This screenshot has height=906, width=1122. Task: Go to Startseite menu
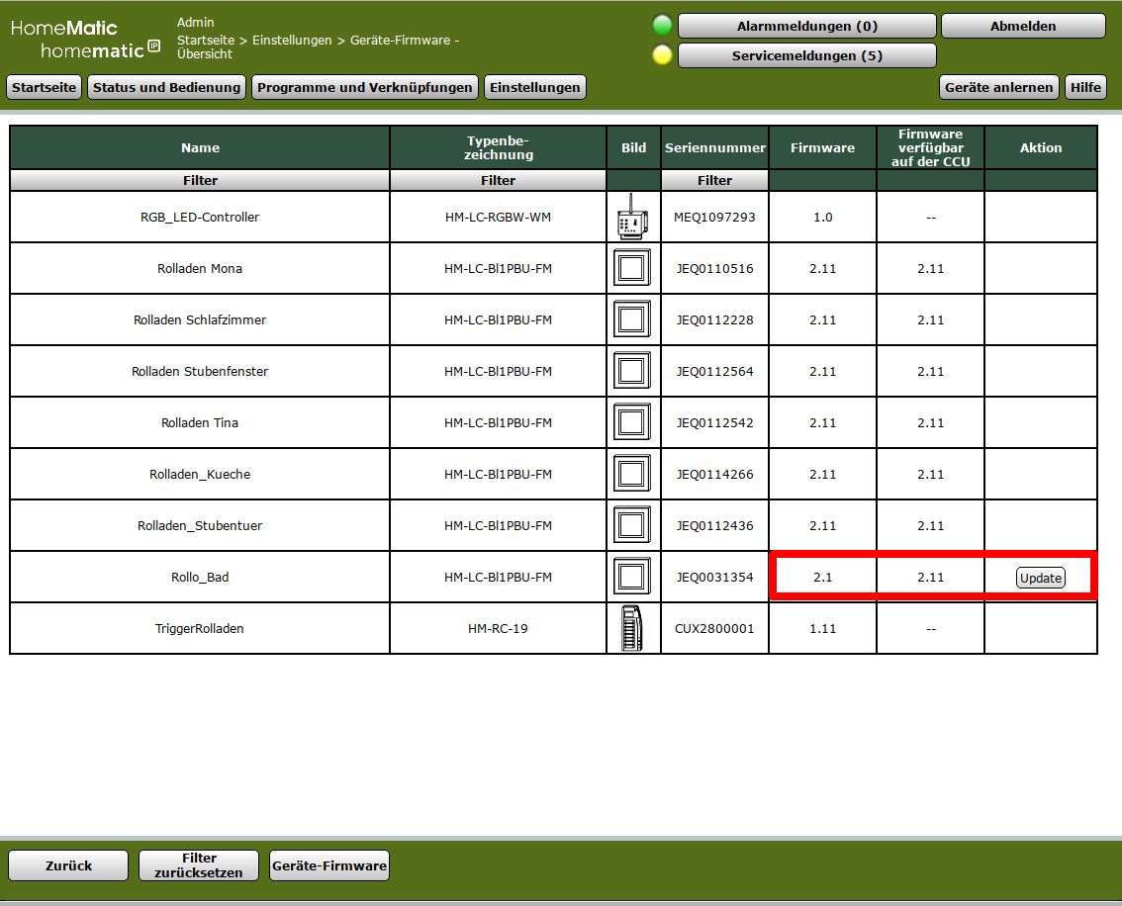pos(44,87)
